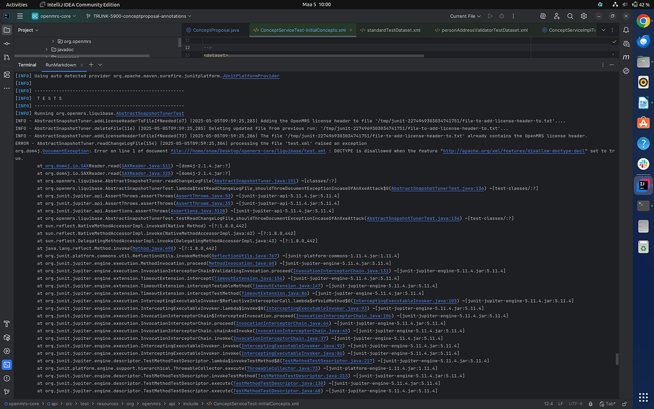Screen dimensions: 654x409
Task: Open the Git commit icon in left sidebar
Action: coord(7,44)
